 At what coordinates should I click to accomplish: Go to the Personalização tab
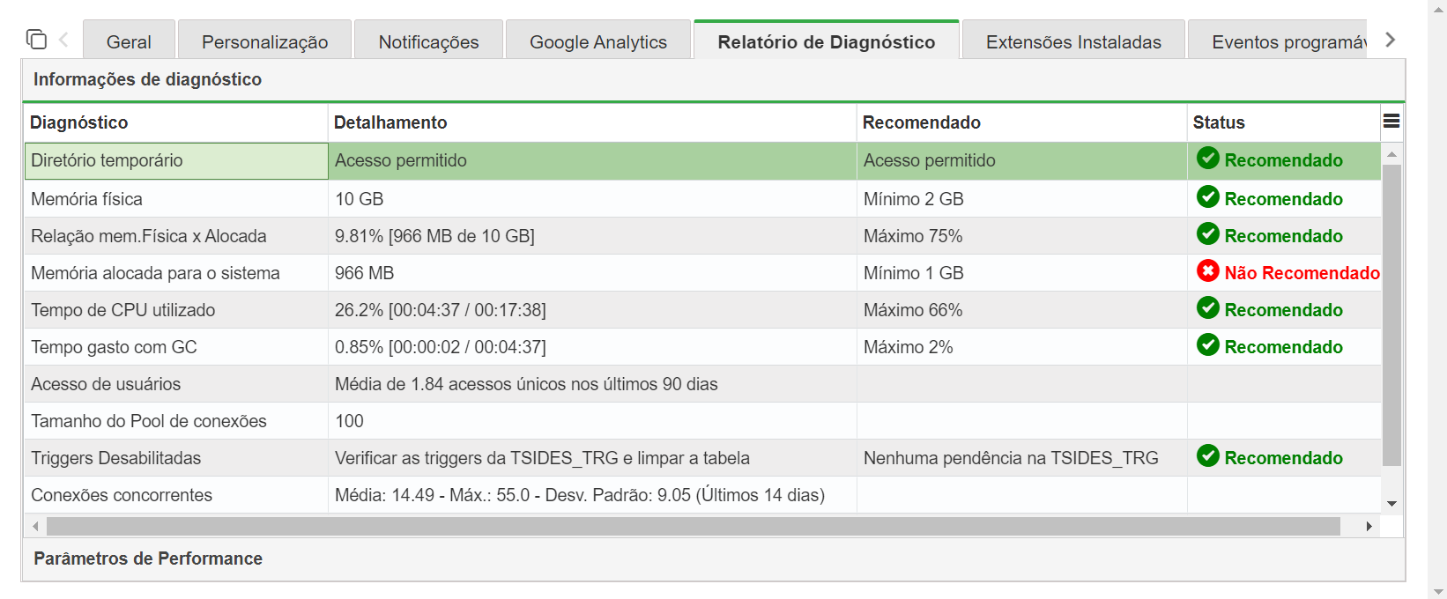(x=264, y=41)
